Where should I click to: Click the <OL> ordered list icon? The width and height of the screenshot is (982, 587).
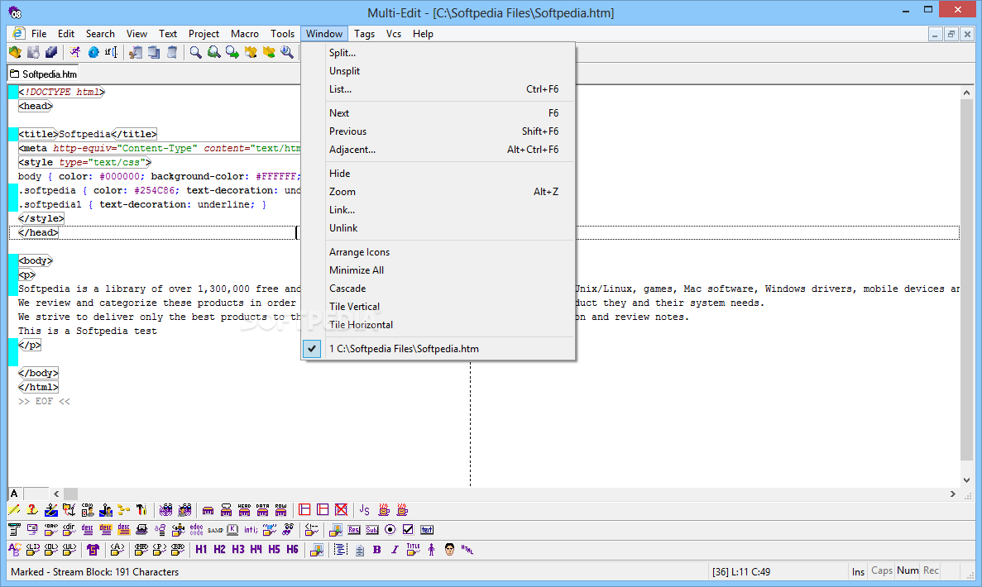coord(51,550)
